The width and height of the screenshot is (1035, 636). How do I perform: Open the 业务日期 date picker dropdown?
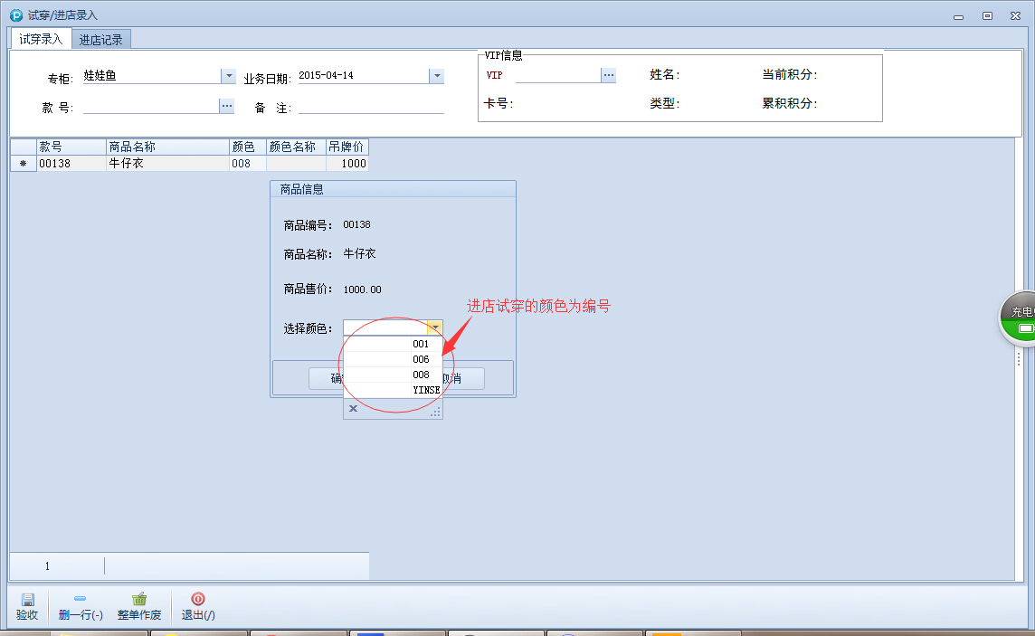point(436,76)
